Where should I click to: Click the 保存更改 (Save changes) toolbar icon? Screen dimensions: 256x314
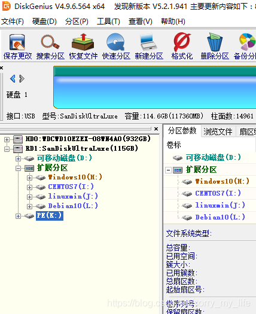click(17, 47)
